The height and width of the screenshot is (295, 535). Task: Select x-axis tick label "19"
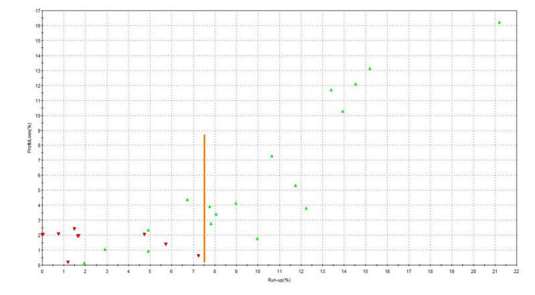tap(452, 272)
